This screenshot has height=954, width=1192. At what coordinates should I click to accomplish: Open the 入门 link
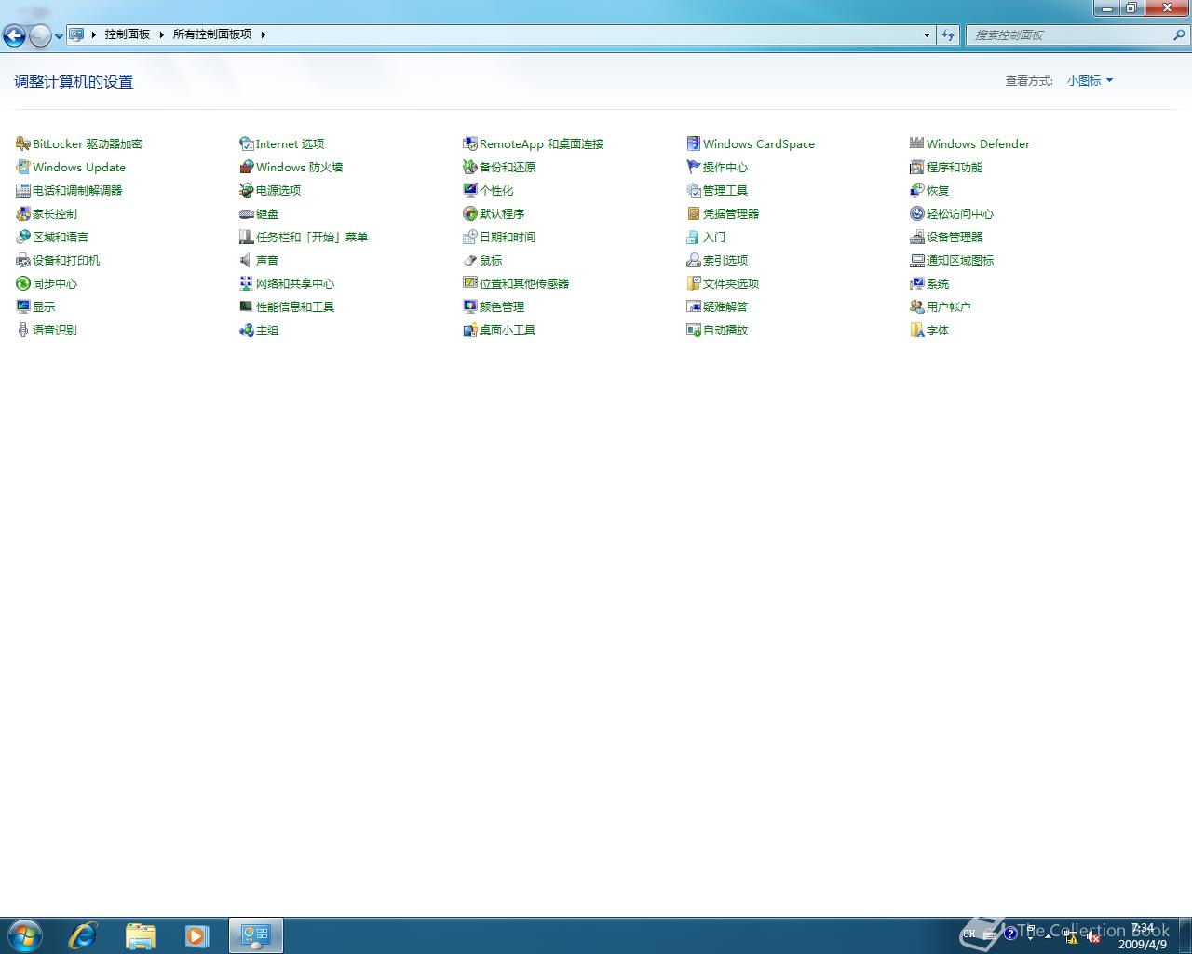(x=714, y=237)
